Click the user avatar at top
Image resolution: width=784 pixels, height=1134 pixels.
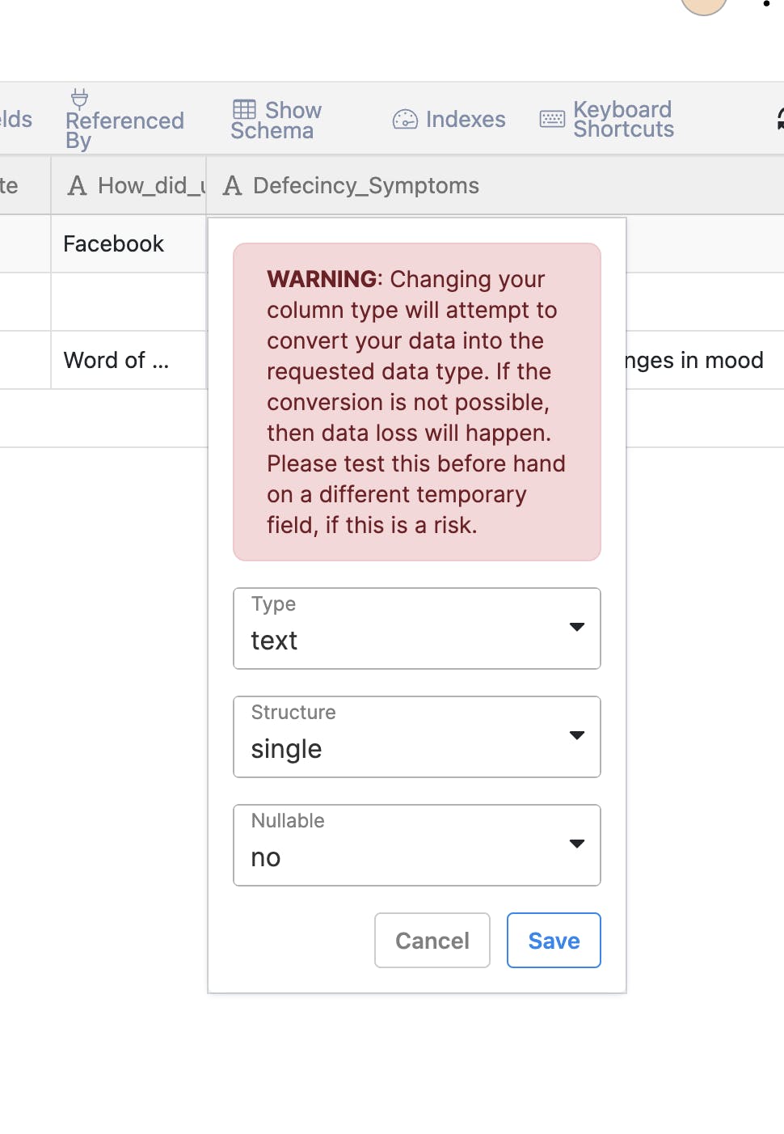click(x=704, y=4)
